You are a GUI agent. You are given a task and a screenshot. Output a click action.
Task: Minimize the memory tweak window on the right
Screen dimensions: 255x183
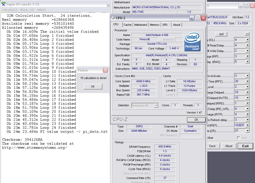click(241, 6)
